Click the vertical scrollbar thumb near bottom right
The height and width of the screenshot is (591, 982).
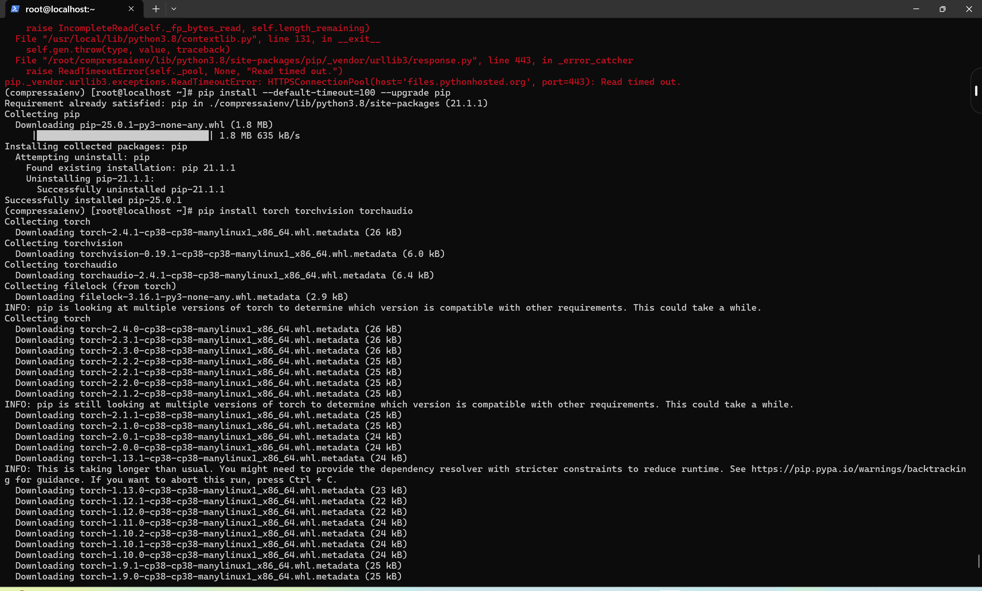pyautogui.click(x=979, y=561)
